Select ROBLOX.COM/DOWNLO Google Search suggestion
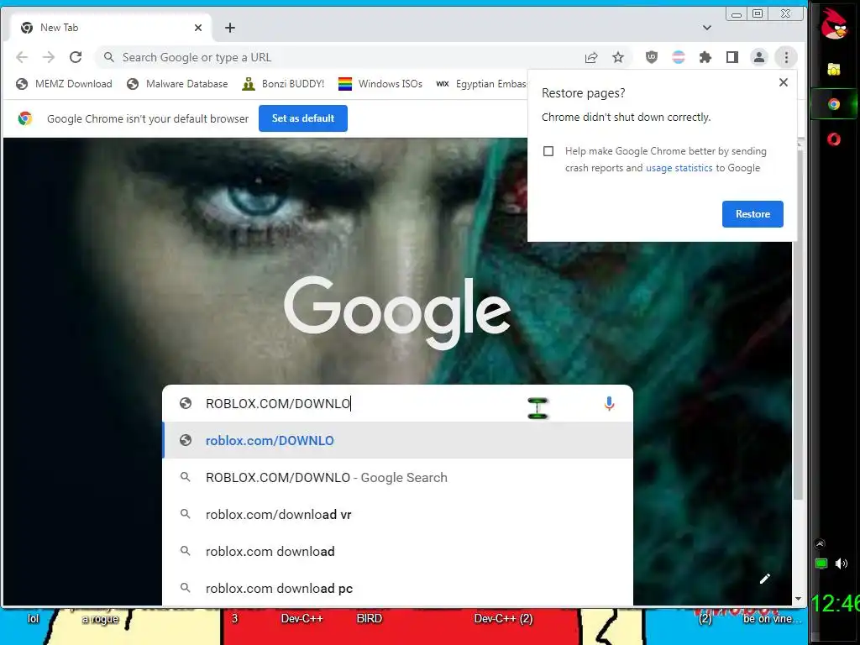Screen dimensions: 860x645 397,478
